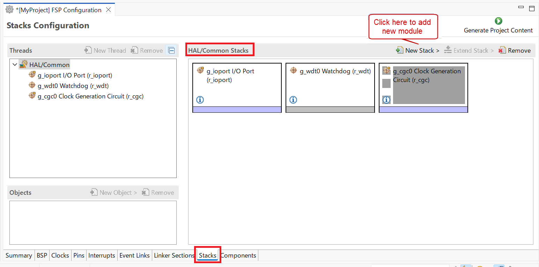Click the New Thread button

105,50
